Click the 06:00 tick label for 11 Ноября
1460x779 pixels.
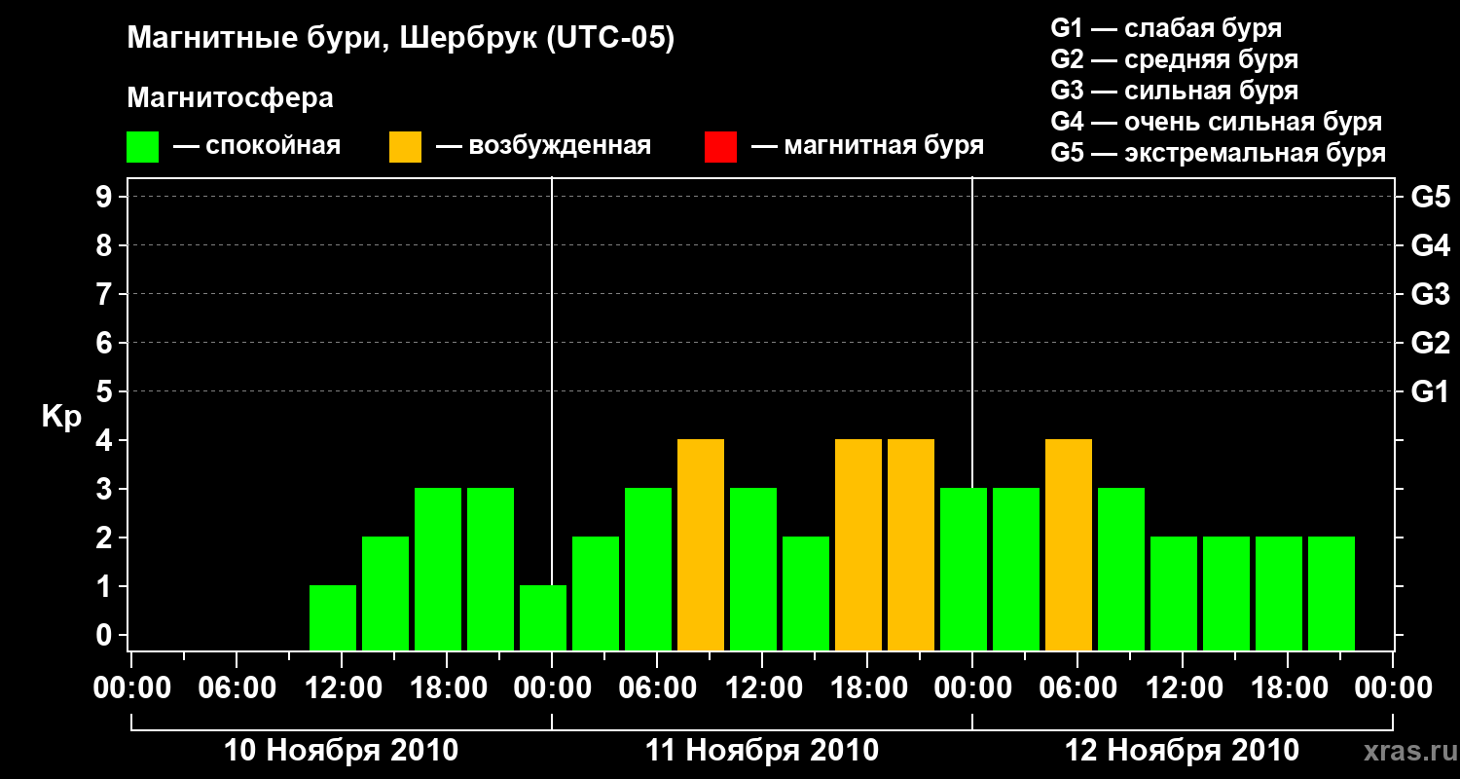pos(657,687)
